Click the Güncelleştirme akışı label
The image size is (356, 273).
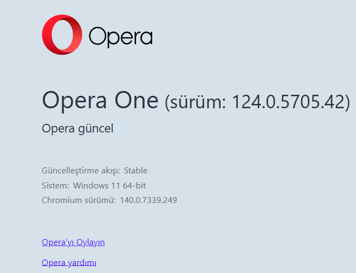(81, 171)
